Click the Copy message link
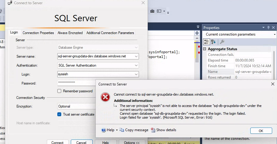Image resolution: width=277 pixels, height=144 pixels. (x=137, y=130)
